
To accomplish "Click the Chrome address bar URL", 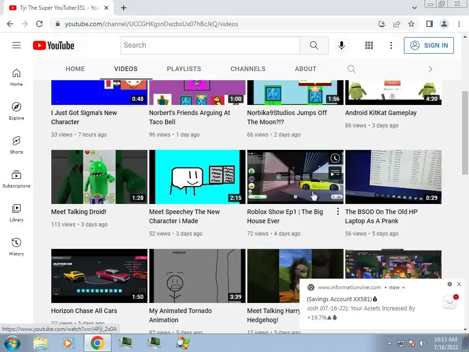I will (x=151, y=24).
